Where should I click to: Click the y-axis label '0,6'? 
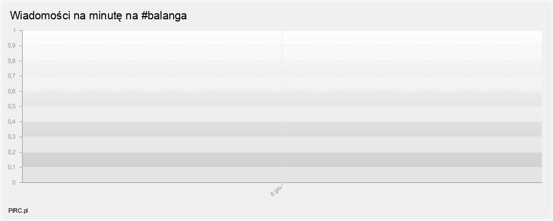[12, 91]
